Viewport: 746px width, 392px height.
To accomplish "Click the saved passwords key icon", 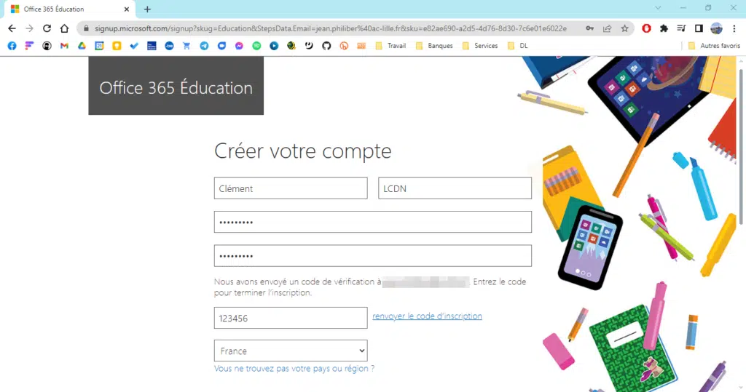I will (589, 28).
